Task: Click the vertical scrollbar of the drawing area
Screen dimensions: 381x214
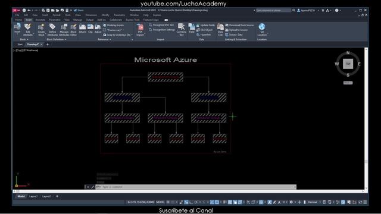Action: click(x=366, y=118)
